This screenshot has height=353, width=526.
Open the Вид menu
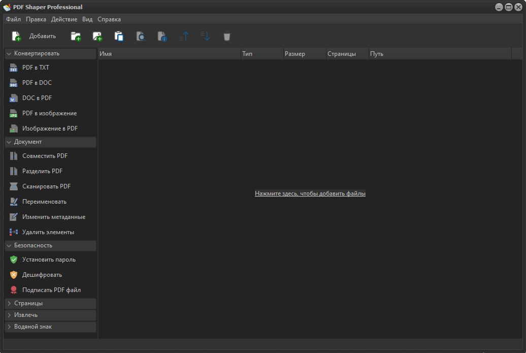click(x=86, y=19)
